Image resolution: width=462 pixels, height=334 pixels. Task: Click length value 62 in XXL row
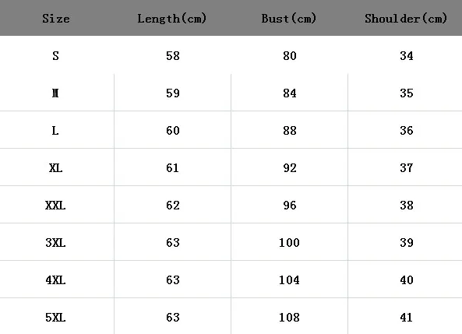tap(173, 206)
